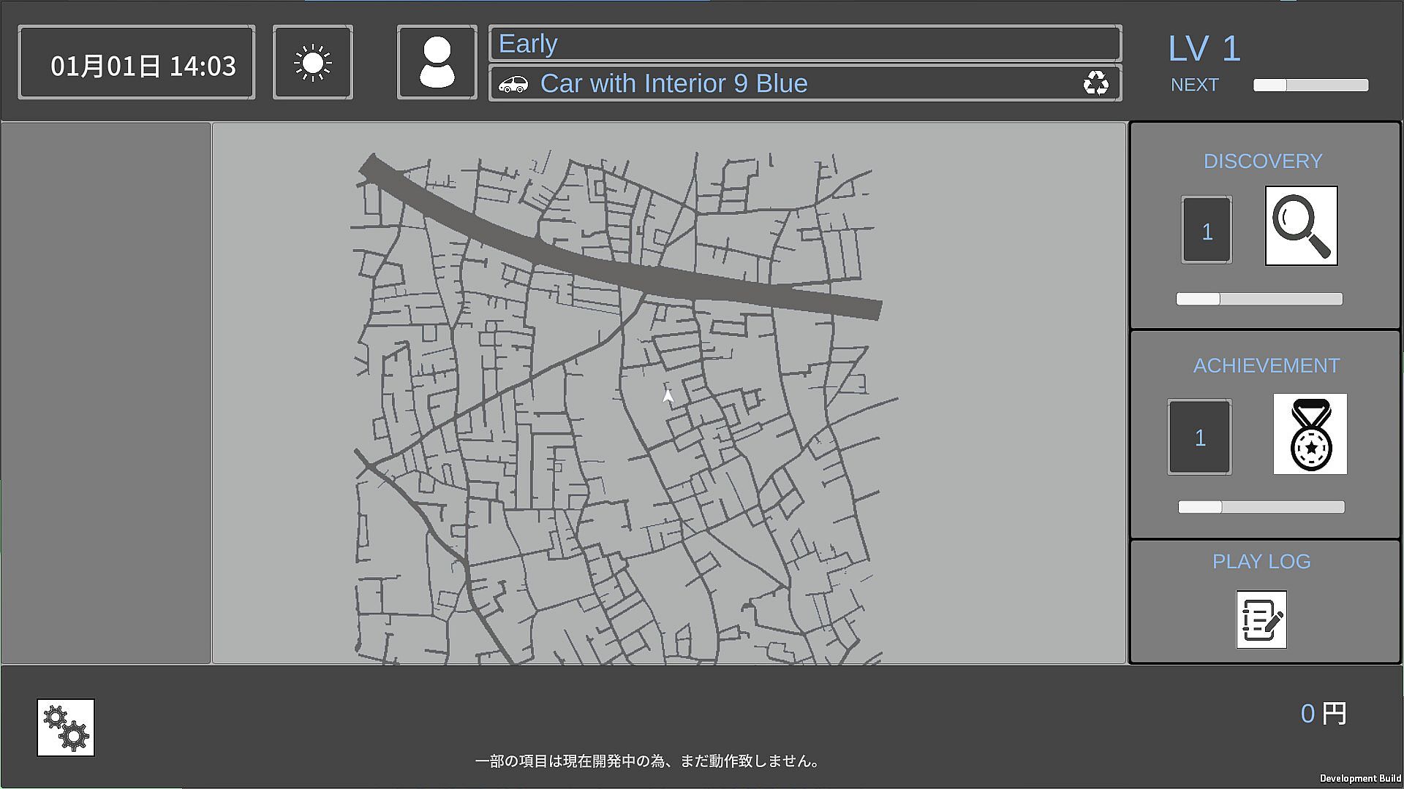Open Discovery magnifying glass icon
The height and width of the screenshot is (789, 1404).
tap(1301, 226)
